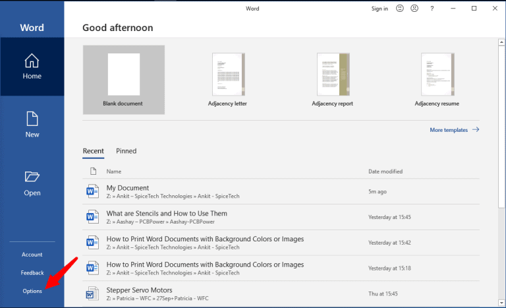
Task: Click the New document page icon
Action: tap(32, 119)
